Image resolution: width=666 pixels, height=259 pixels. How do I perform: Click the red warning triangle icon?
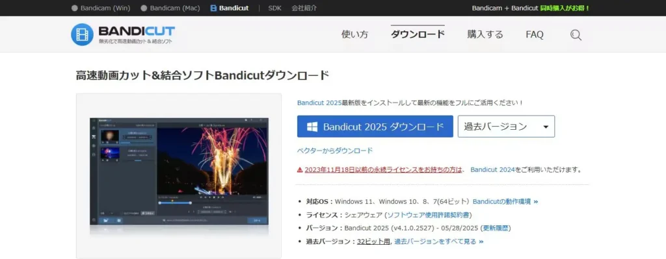click(300, 169)
